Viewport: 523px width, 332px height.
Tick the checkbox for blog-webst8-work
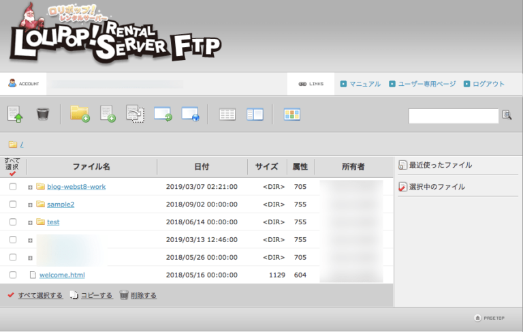click(13, 186)
